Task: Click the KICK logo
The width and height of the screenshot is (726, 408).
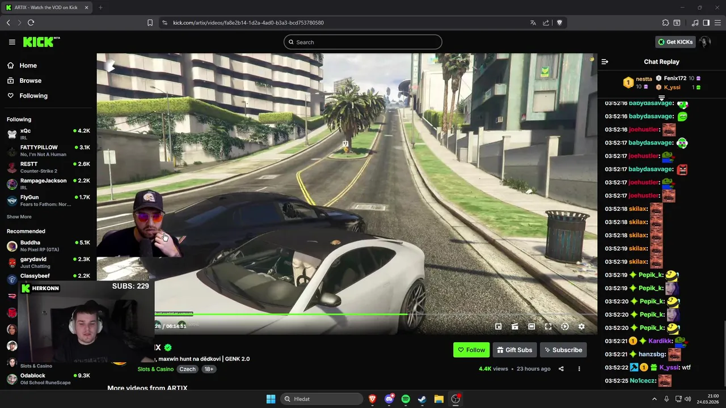Action: tap(41, 42)
